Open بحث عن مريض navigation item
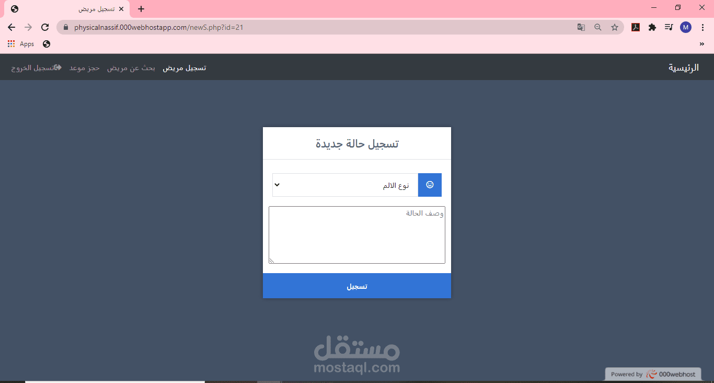Screen dimensions: 714x383 point(131,68)
